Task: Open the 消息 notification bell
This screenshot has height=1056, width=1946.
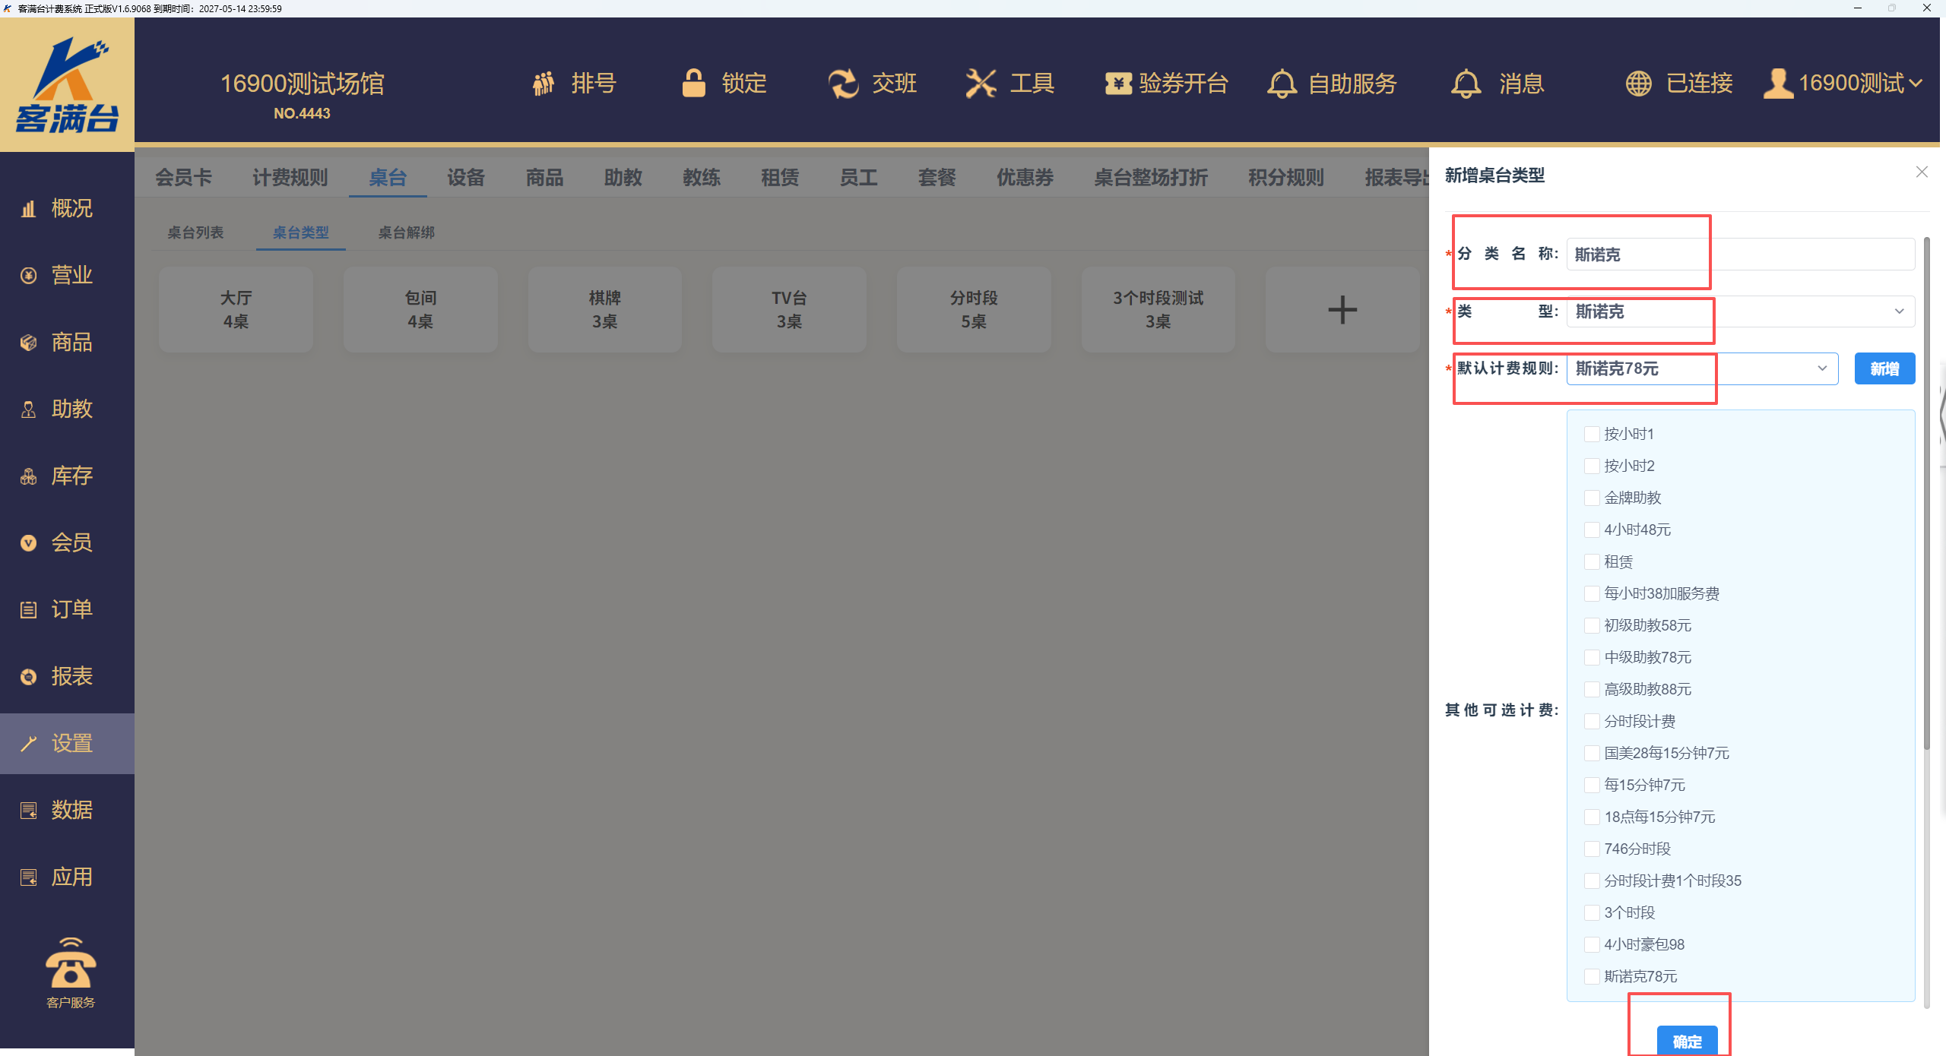Action: 1466,84
